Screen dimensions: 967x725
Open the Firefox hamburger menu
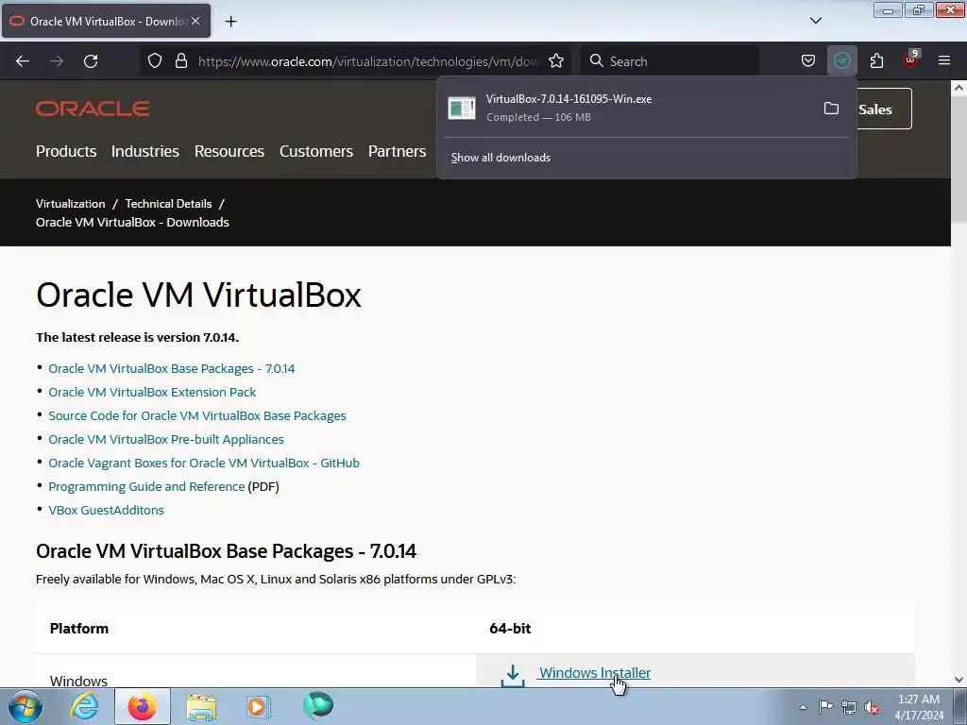[x=944, y=60]
